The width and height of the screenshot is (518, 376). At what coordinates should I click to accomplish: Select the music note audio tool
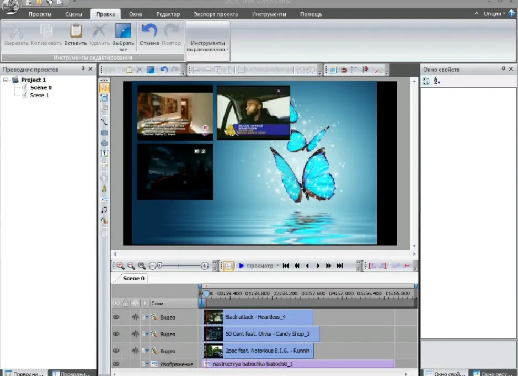tap(104, 210)
